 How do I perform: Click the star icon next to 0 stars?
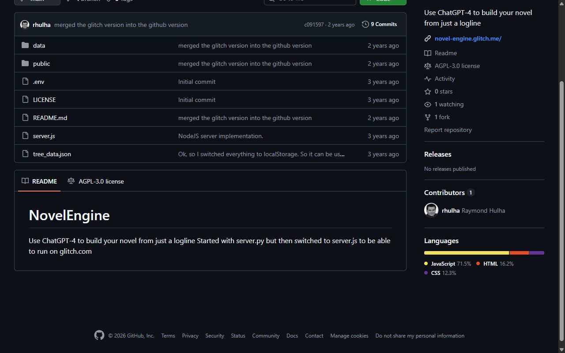coord(427,91)
